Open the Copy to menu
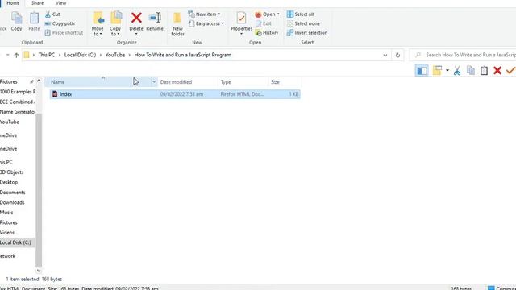This screenshot has height=290, width=516. pos(115,23)
